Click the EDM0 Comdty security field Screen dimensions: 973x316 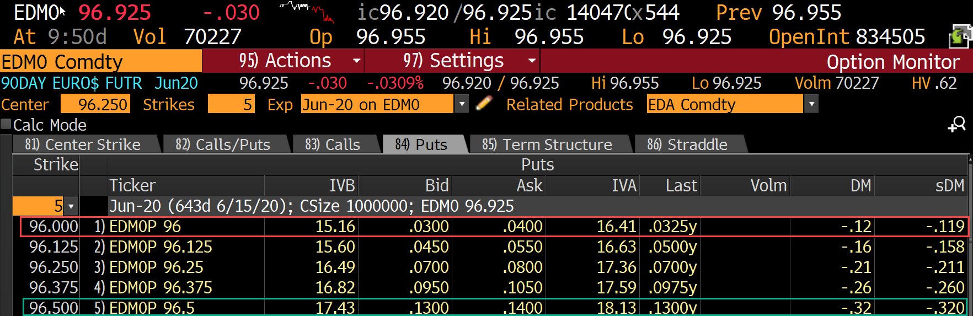(x=101, y=61)
